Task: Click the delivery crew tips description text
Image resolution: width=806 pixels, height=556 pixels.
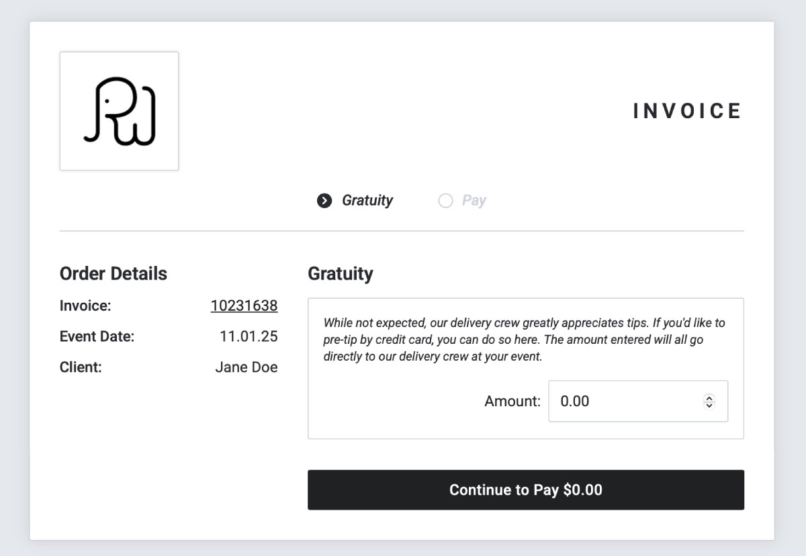Action: click(x=524, y=340)
